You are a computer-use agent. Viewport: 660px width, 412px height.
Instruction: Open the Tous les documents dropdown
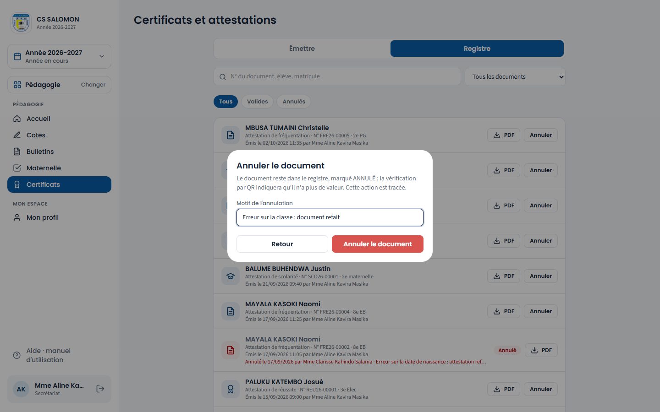click(x=515, y=76)
